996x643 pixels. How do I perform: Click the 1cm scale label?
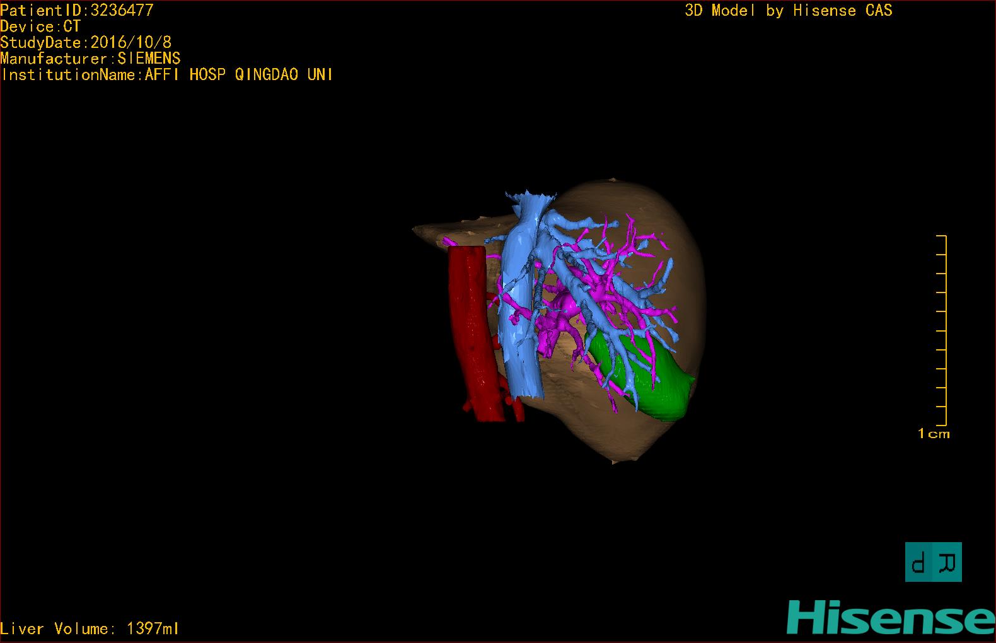click(934, 434)
